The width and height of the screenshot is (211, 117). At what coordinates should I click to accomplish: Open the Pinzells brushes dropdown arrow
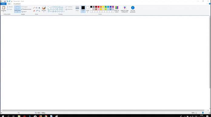click(44, 12)
